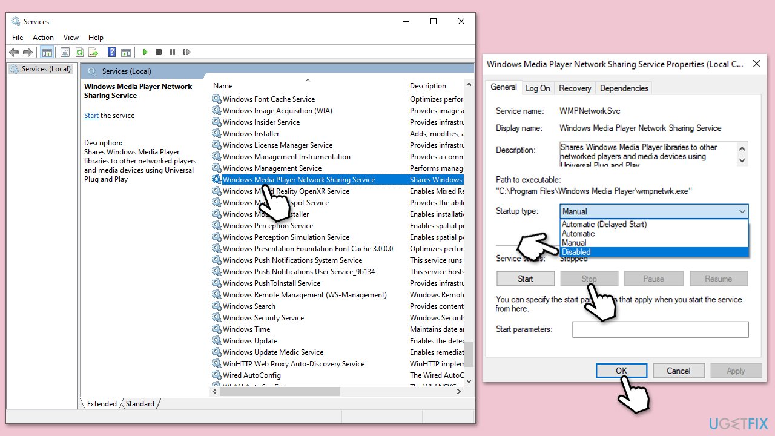
Task: Open the blue Help toolbar icon
Action: tap(112, 53)
